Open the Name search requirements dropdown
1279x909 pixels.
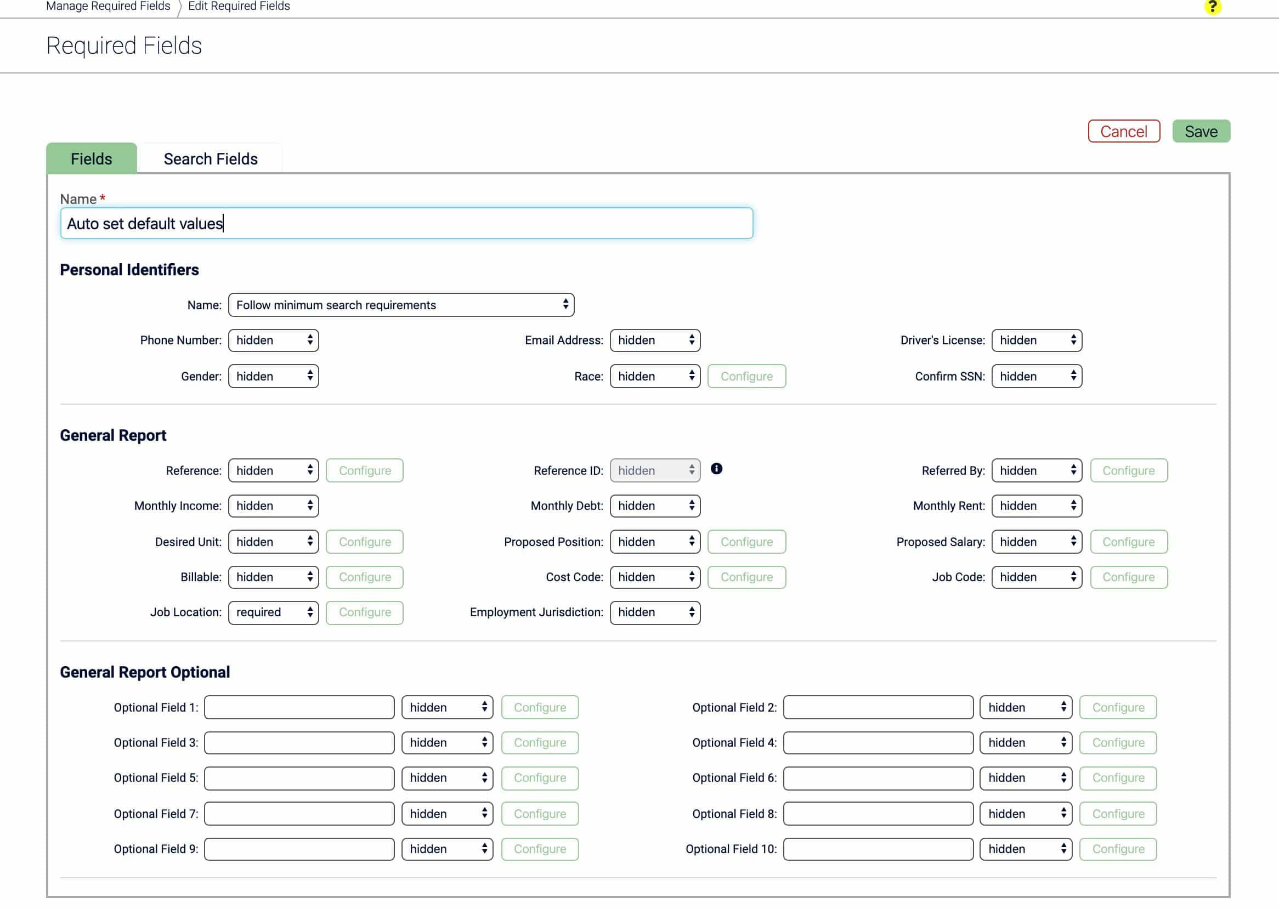click(401, 304)
